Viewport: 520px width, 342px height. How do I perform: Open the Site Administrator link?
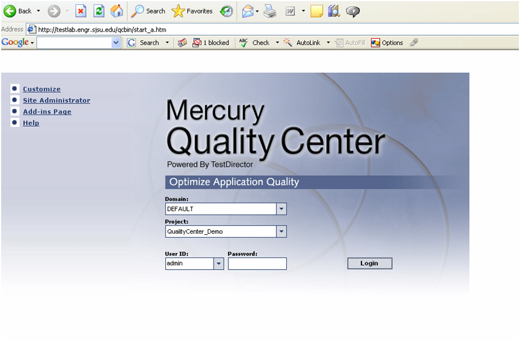pyautogui.click(x=56, y=100)
